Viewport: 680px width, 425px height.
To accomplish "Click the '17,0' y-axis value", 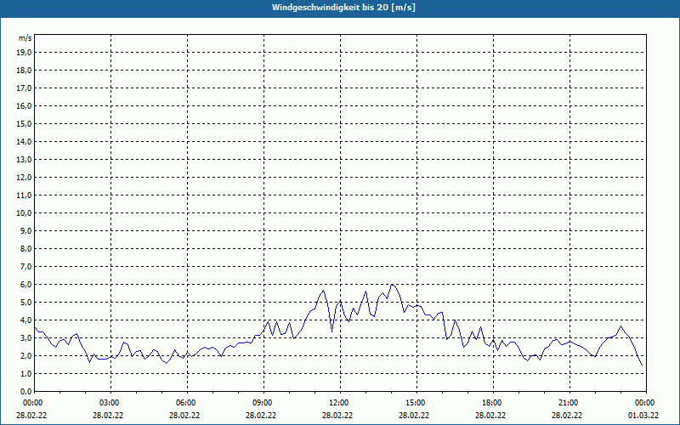I will pos(24,88).
